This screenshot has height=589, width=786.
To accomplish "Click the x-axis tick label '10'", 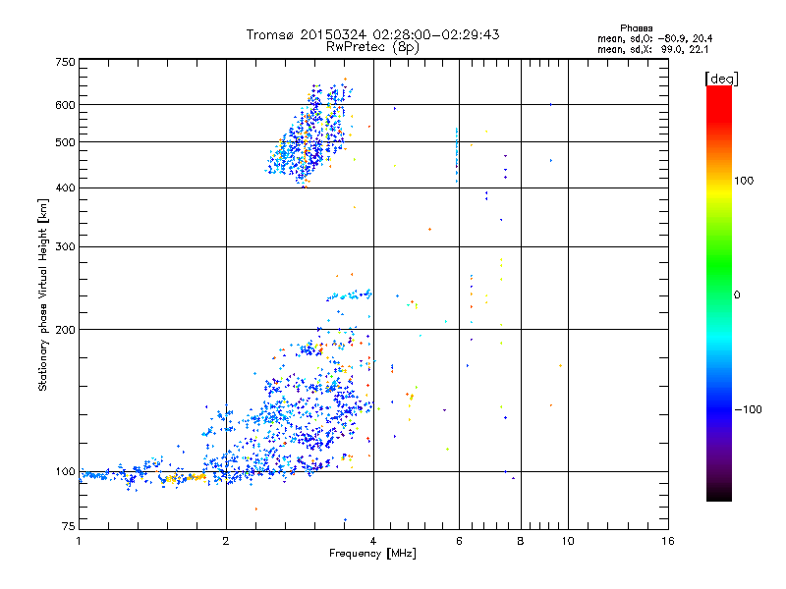I will tap(568, 541).
